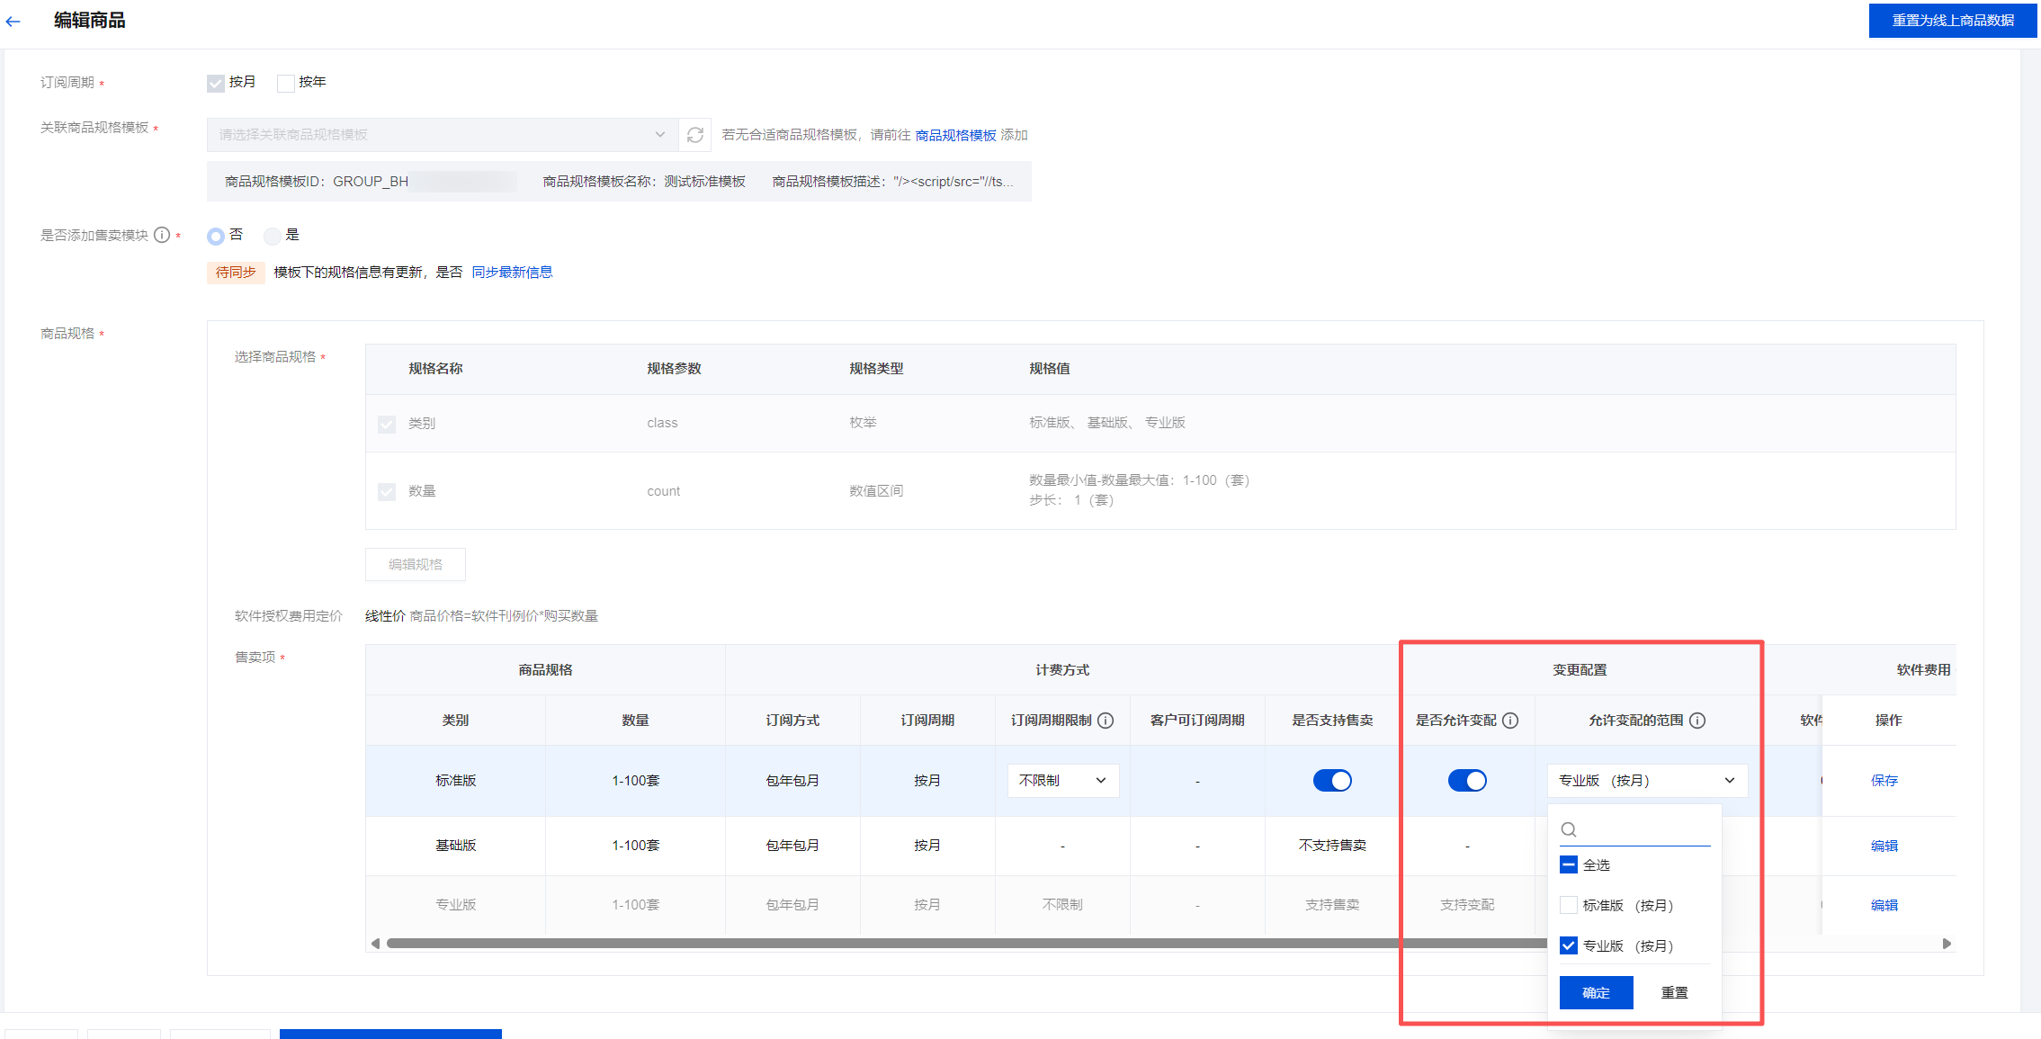The image size is (2041, 1039).
Task: Click info icon beside 允许变配的范围
Action: 1697,721
